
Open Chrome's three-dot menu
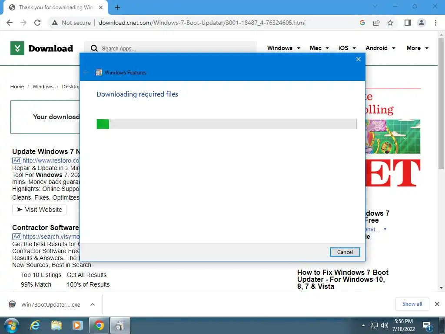pos(435,23)
